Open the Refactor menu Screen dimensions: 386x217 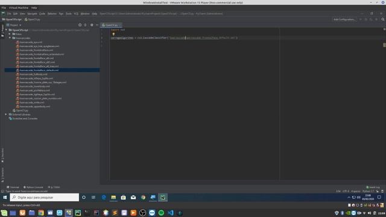click(x=52, y=13)
